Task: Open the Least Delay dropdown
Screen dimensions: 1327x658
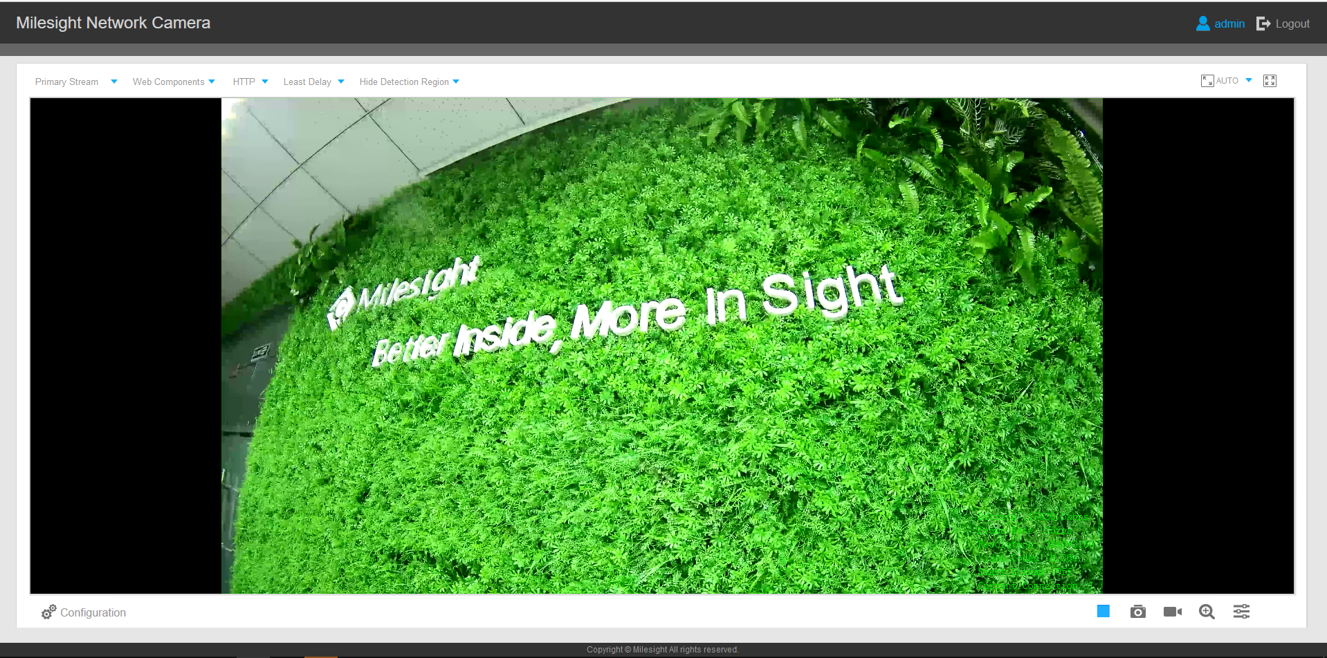Action: point(313,82)
